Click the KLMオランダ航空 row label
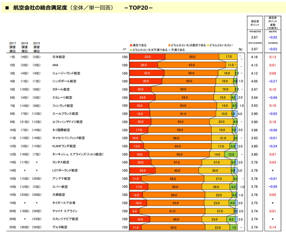 pyautogui.click(x=64, y=146)
